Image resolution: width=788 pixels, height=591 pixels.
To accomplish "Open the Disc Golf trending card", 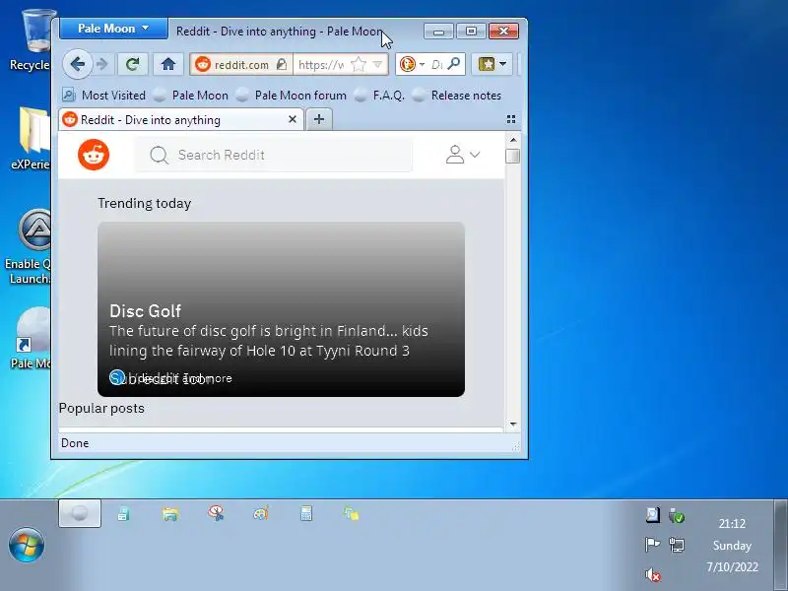I will (281, 309).
